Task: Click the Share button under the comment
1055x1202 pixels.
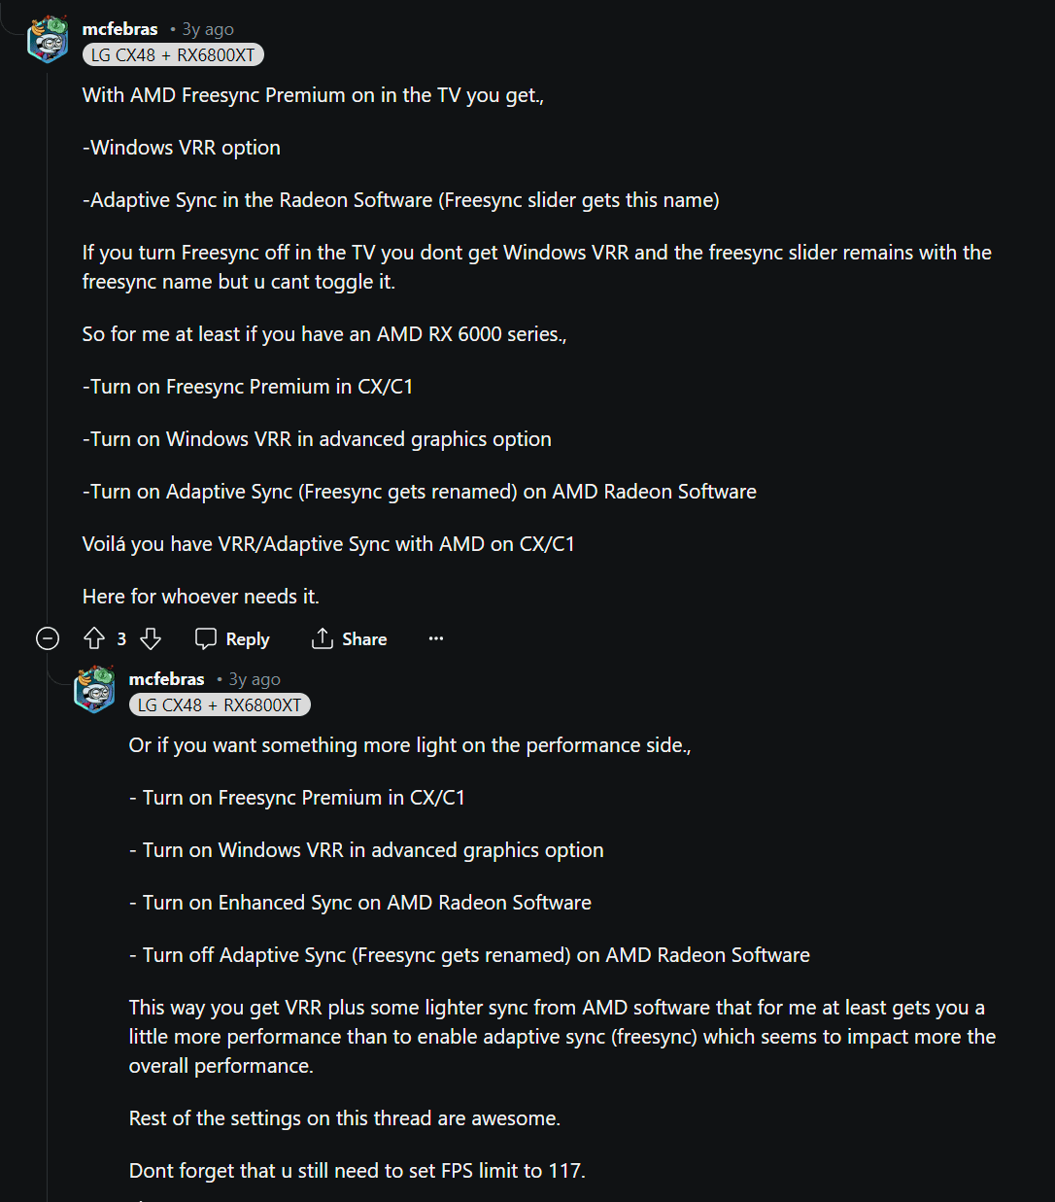Action: point(349,638)
